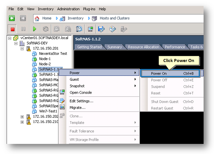
Task: Switch to the Performance tab
Action: point(175,47)
